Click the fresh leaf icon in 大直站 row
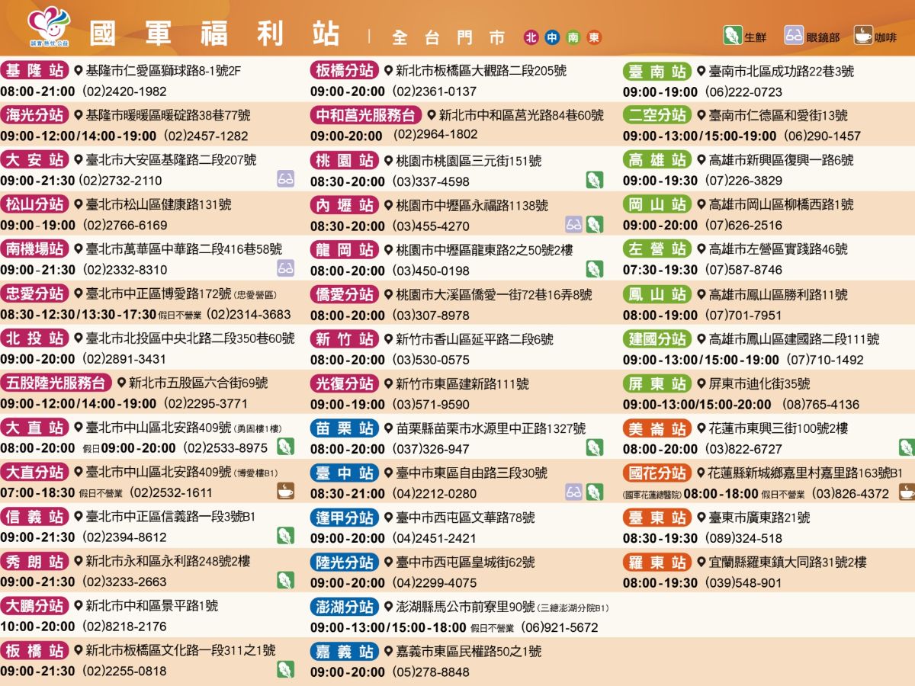The width and height of the screenshot is (915, 686). point(285,447)
